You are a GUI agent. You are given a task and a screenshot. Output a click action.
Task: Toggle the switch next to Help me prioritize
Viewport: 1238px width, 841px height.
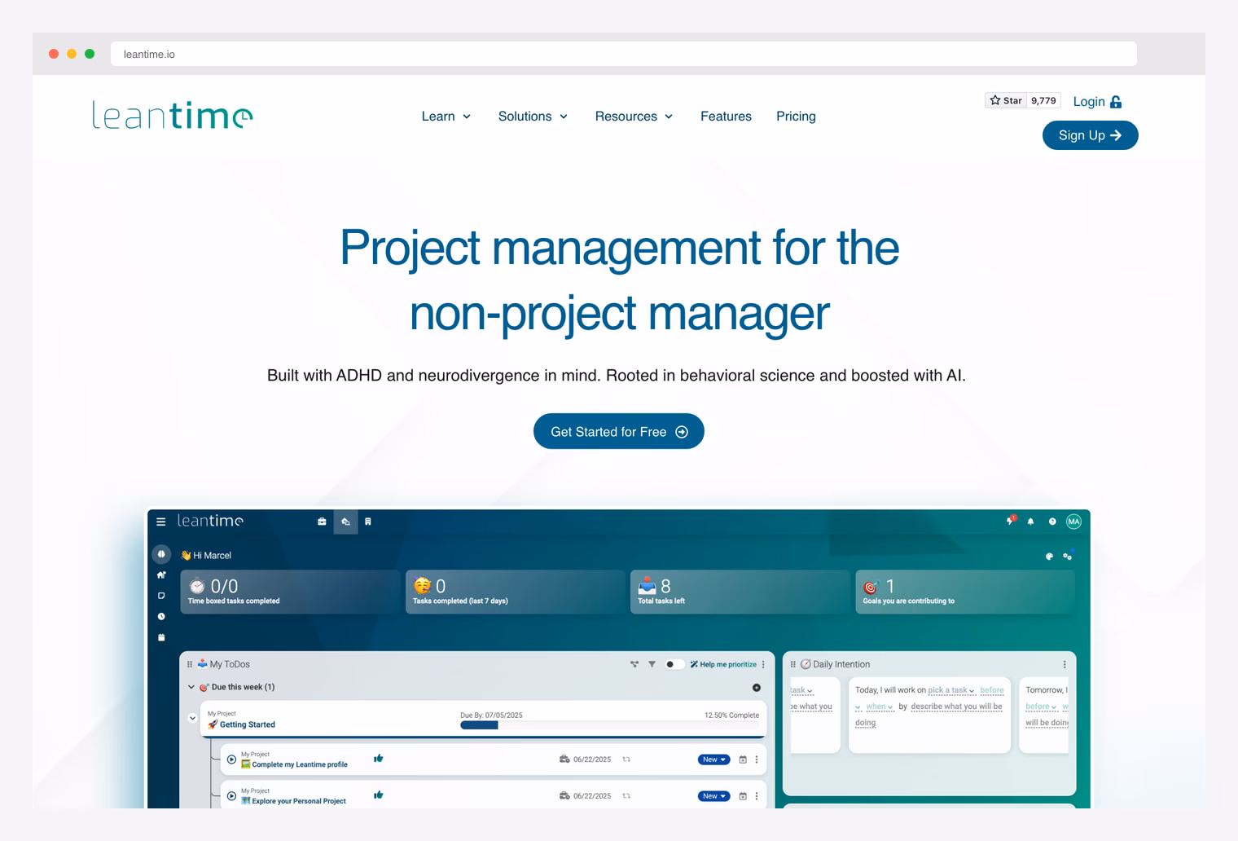click(x=674, y=664)
